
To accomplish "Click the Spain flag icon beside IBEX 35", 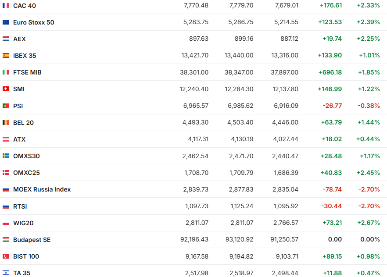I will [x=6, y=56].
